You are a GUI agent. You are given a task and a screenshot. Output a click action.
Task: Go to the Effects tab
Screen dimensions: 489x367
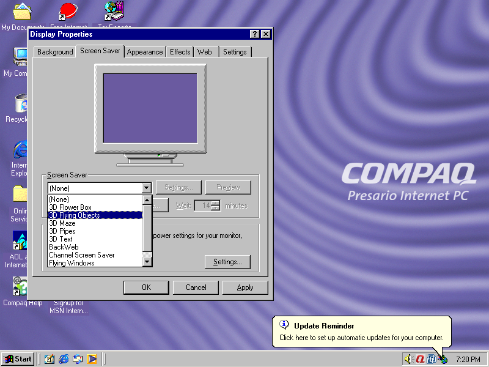[180, 52]
